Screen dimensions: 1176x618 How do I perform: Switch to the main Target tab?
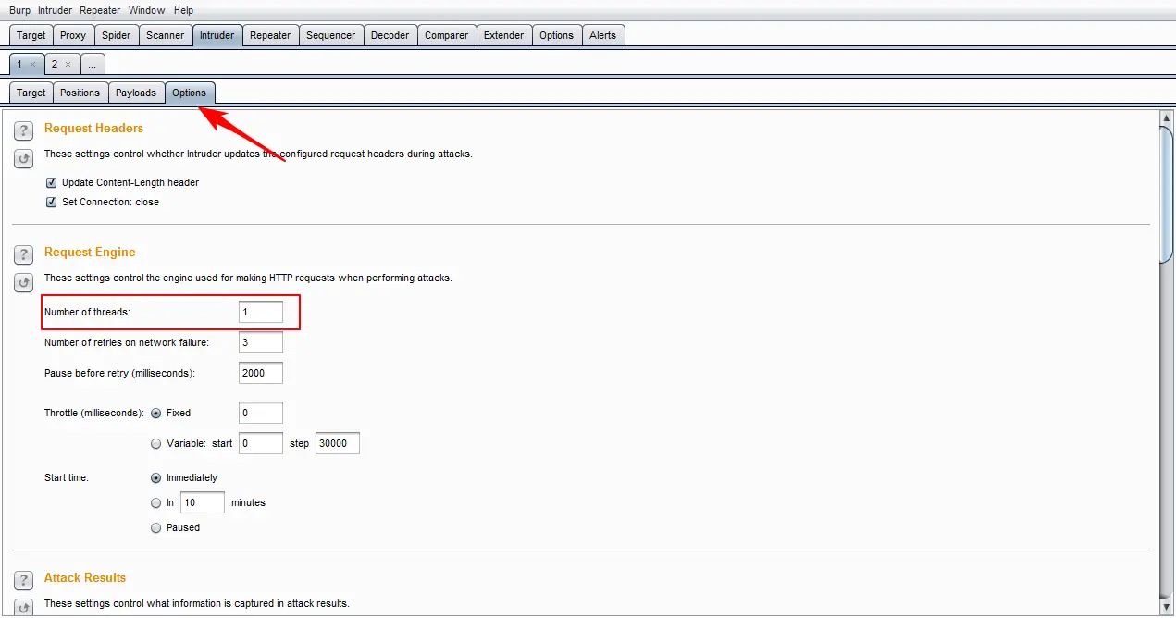pyautogui.click(x=31, y=35)
